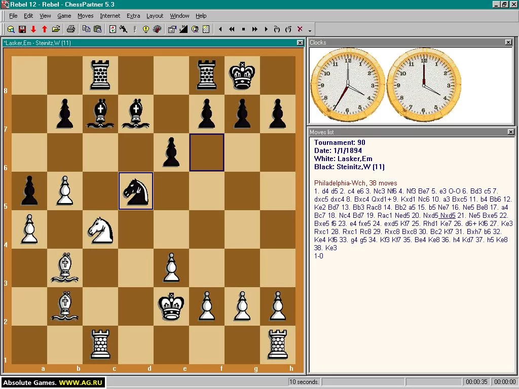Click the red brain analysis icon
This screenshot has width=519, height=389.
(157, 29)
